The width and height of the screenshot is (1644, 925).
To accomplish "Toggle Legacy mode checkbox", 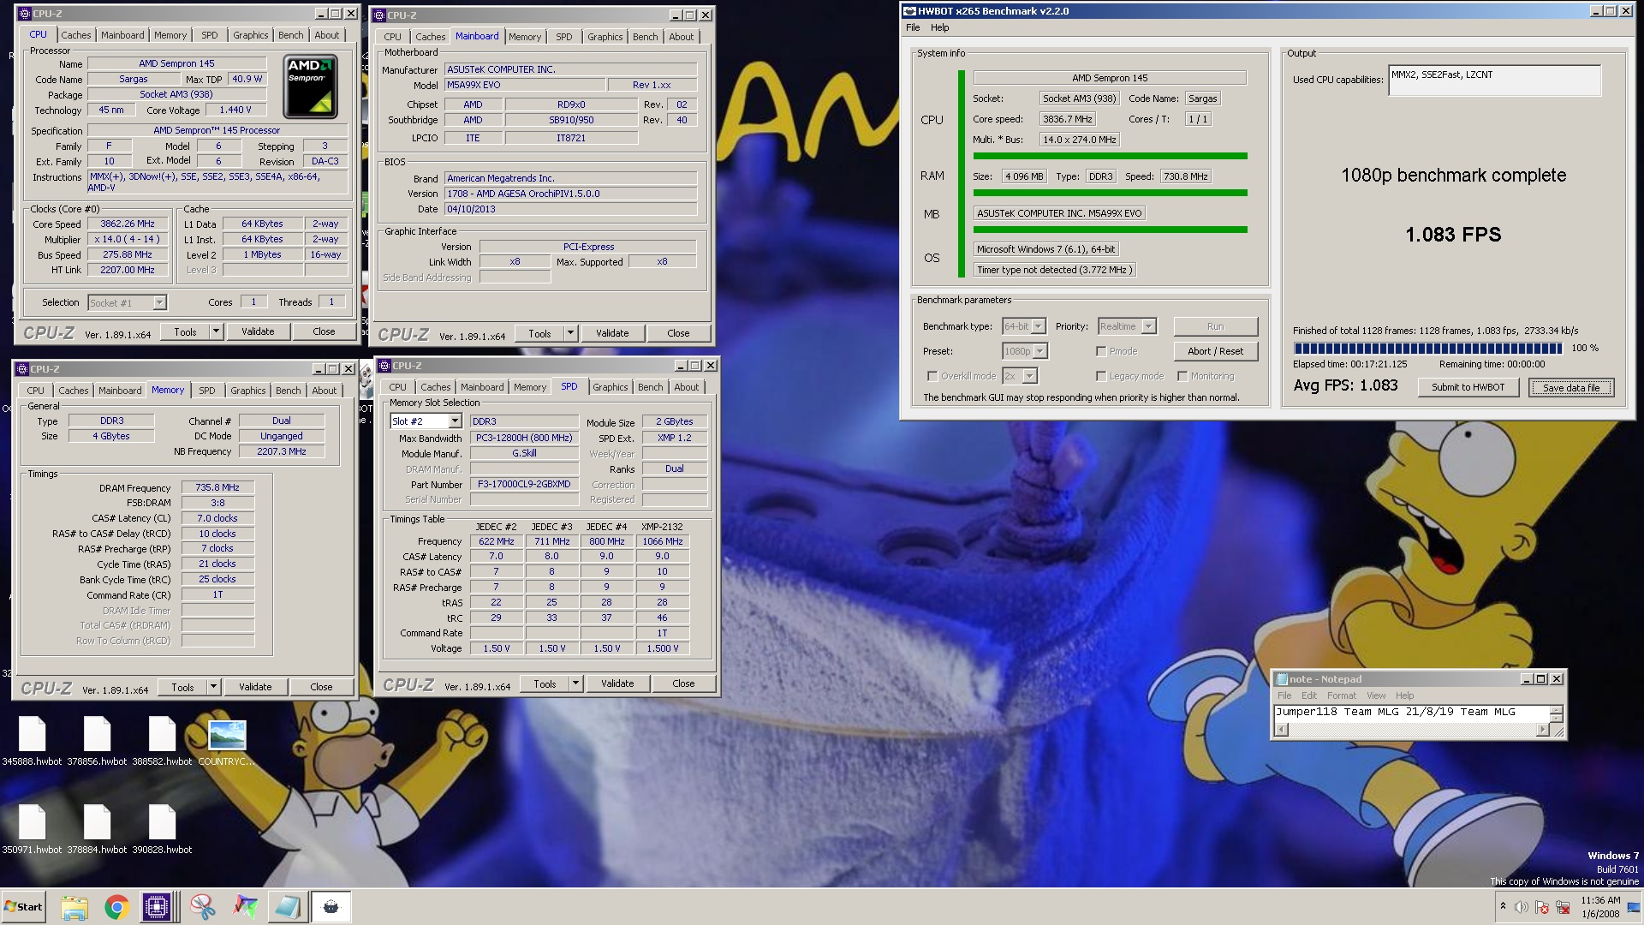I will tap(1101, 376).
